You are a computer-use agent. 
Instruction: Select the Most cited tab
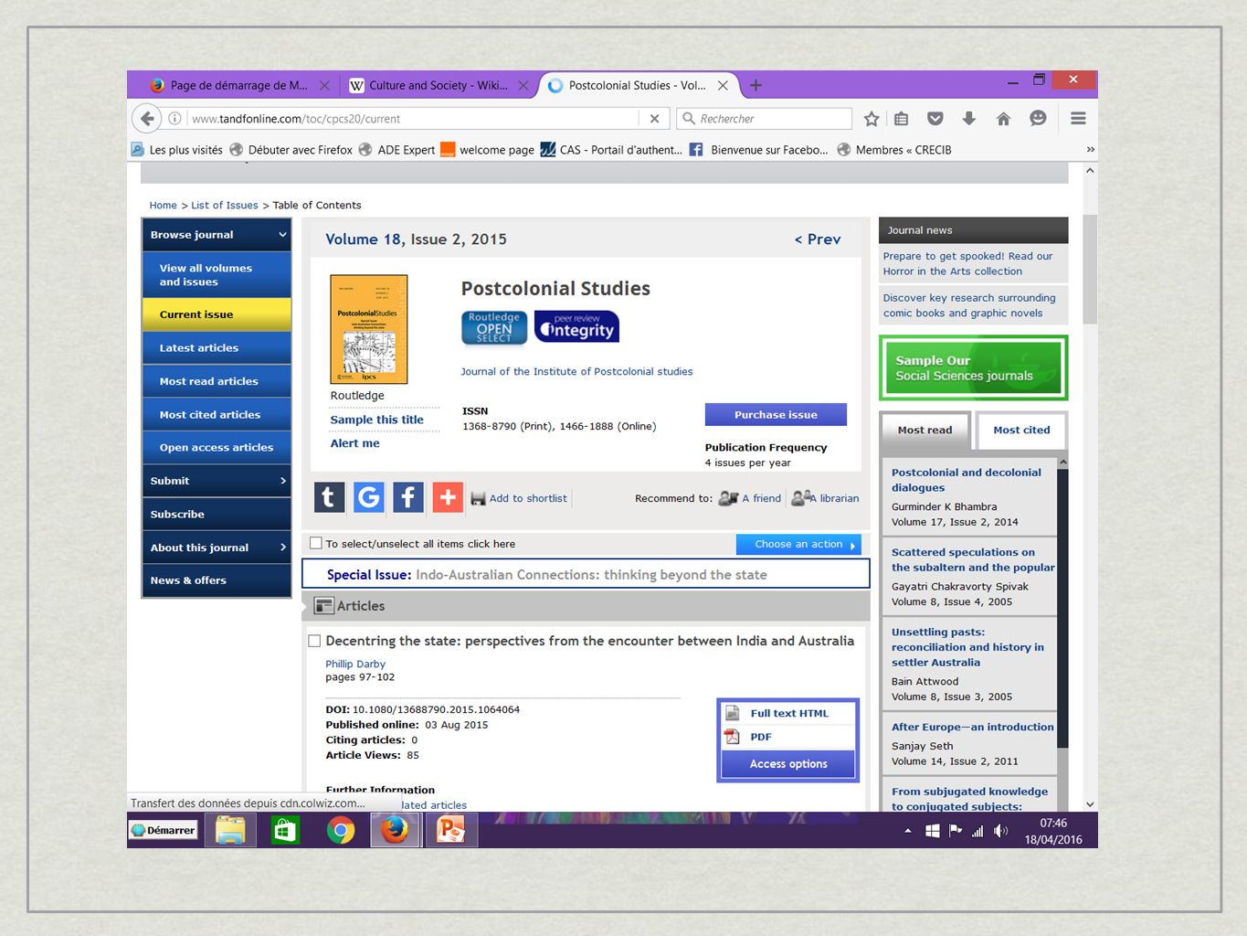pos(1021,431)
